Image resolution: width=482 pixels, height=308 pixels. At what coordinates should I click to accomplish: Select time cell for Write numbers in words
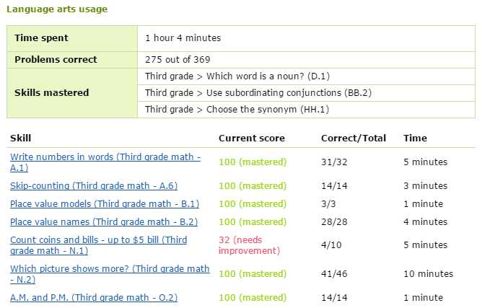426,162
